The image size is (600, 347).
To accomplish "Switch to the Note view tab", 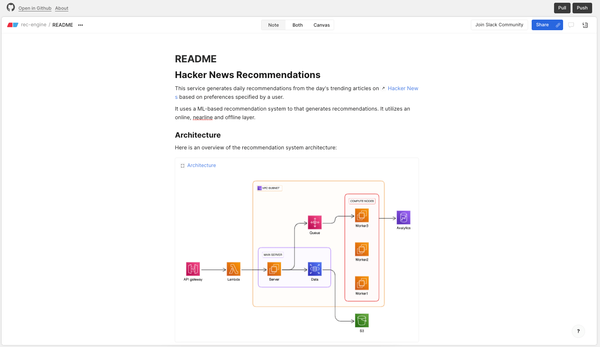I will point(274,25).
